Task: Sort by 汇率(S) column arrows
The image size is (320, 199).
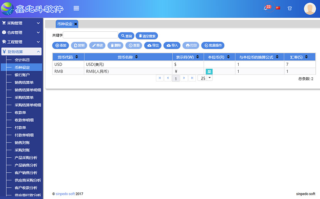Action: 307,57
